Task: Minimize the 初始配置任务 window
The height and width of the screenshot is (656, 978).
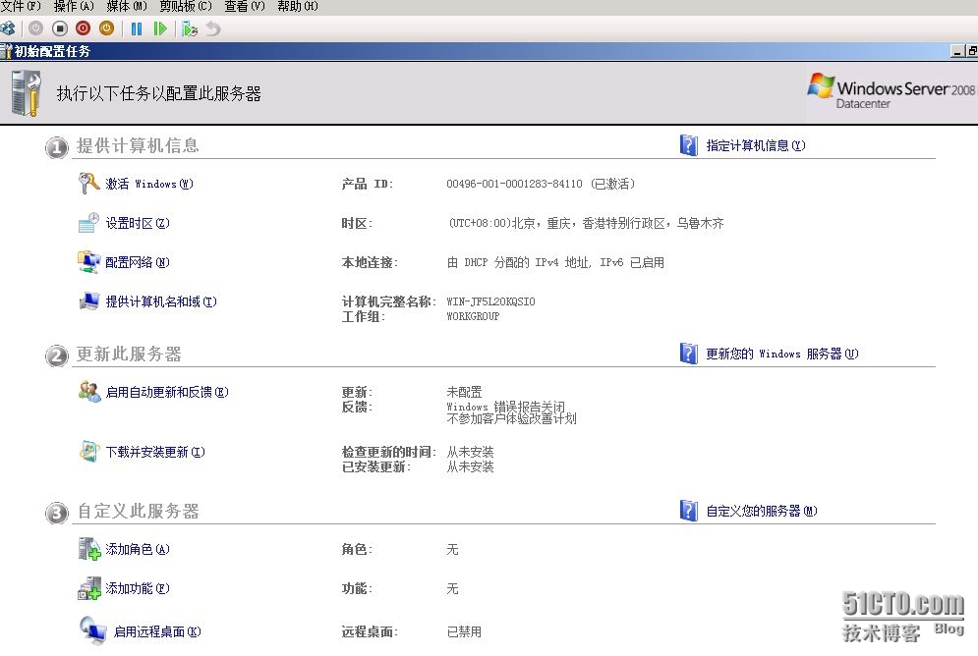Action: pos(957,51)
